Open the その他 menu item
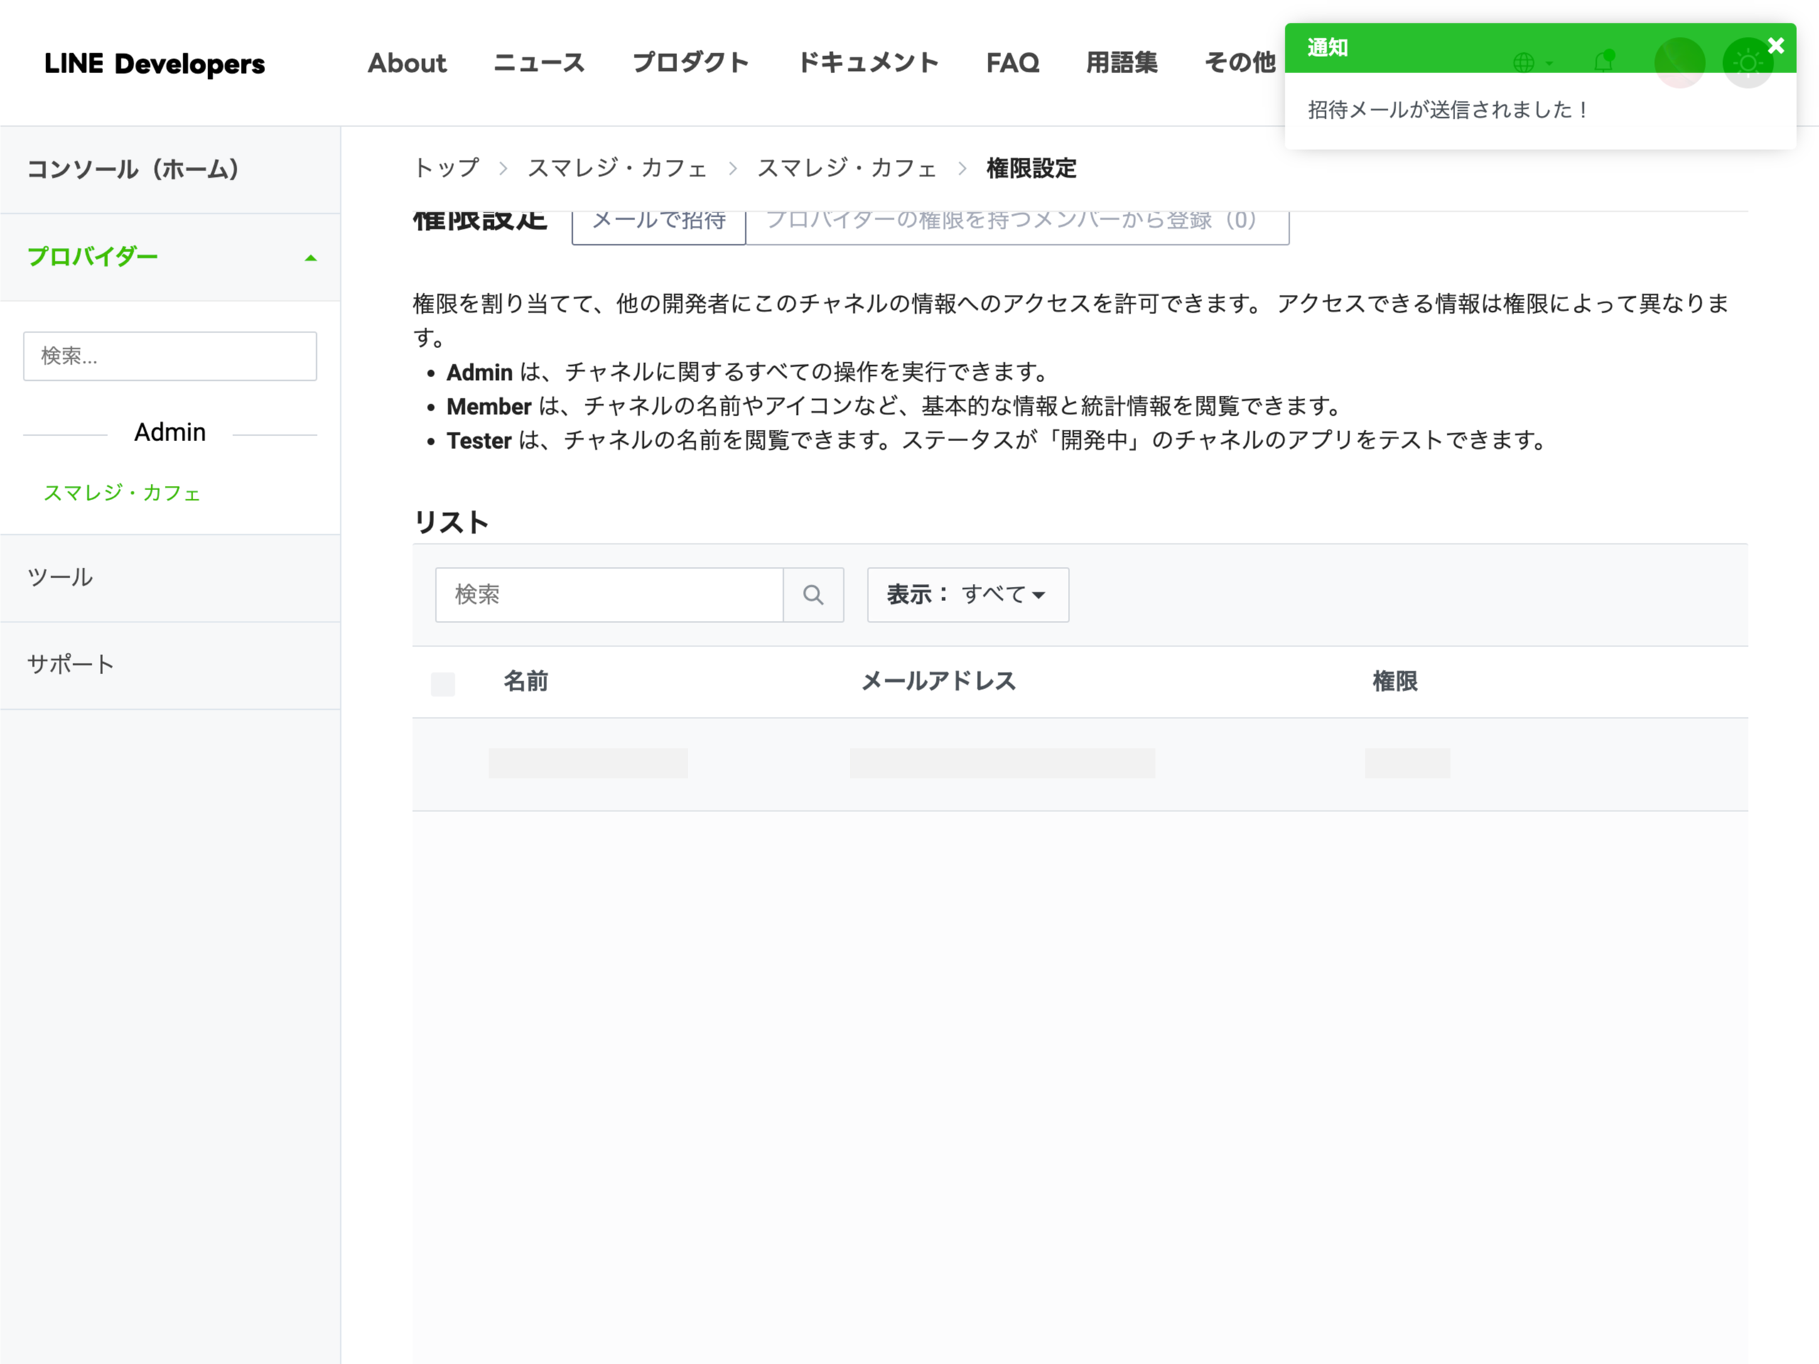Viewport: 1819px width, 1364px height. click(1240, 63)
